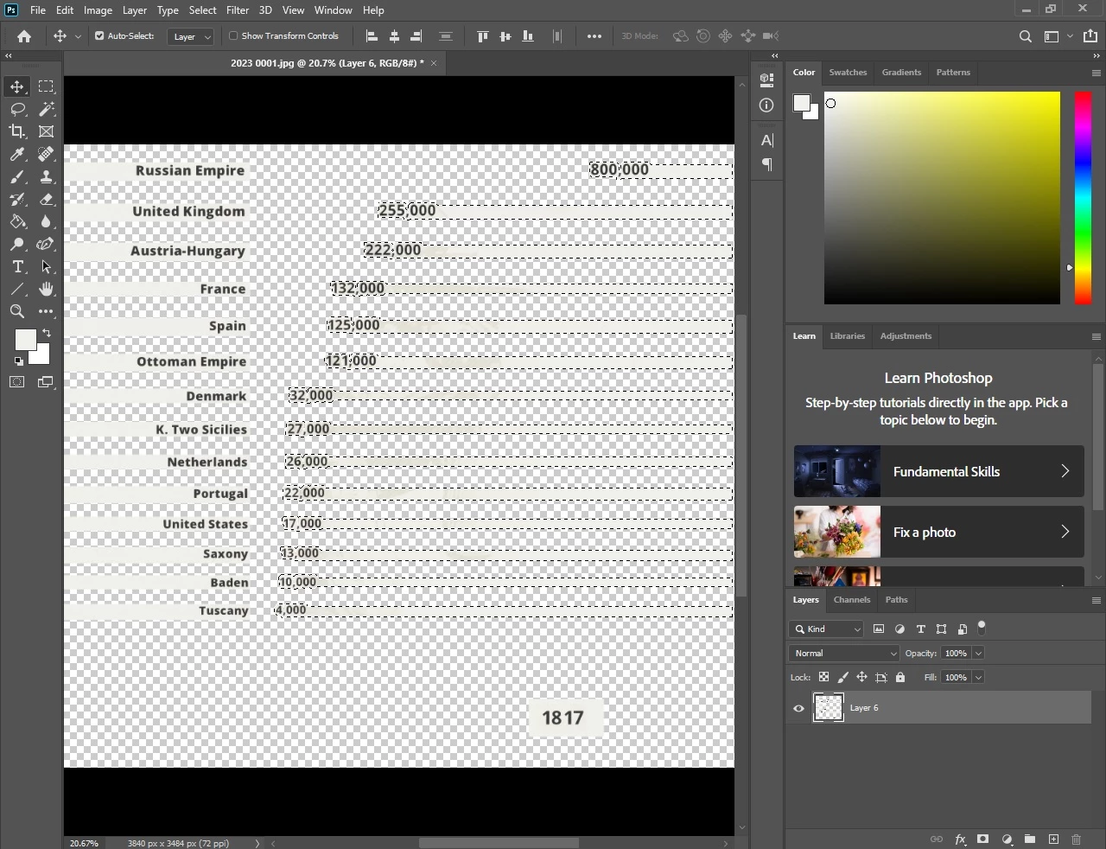
Task: Click the foreground color swatch in toolbar
Action: 26,340
